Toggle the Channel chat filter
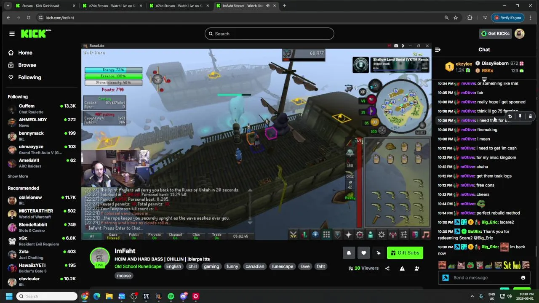539x303 pixels. point(175,236)
